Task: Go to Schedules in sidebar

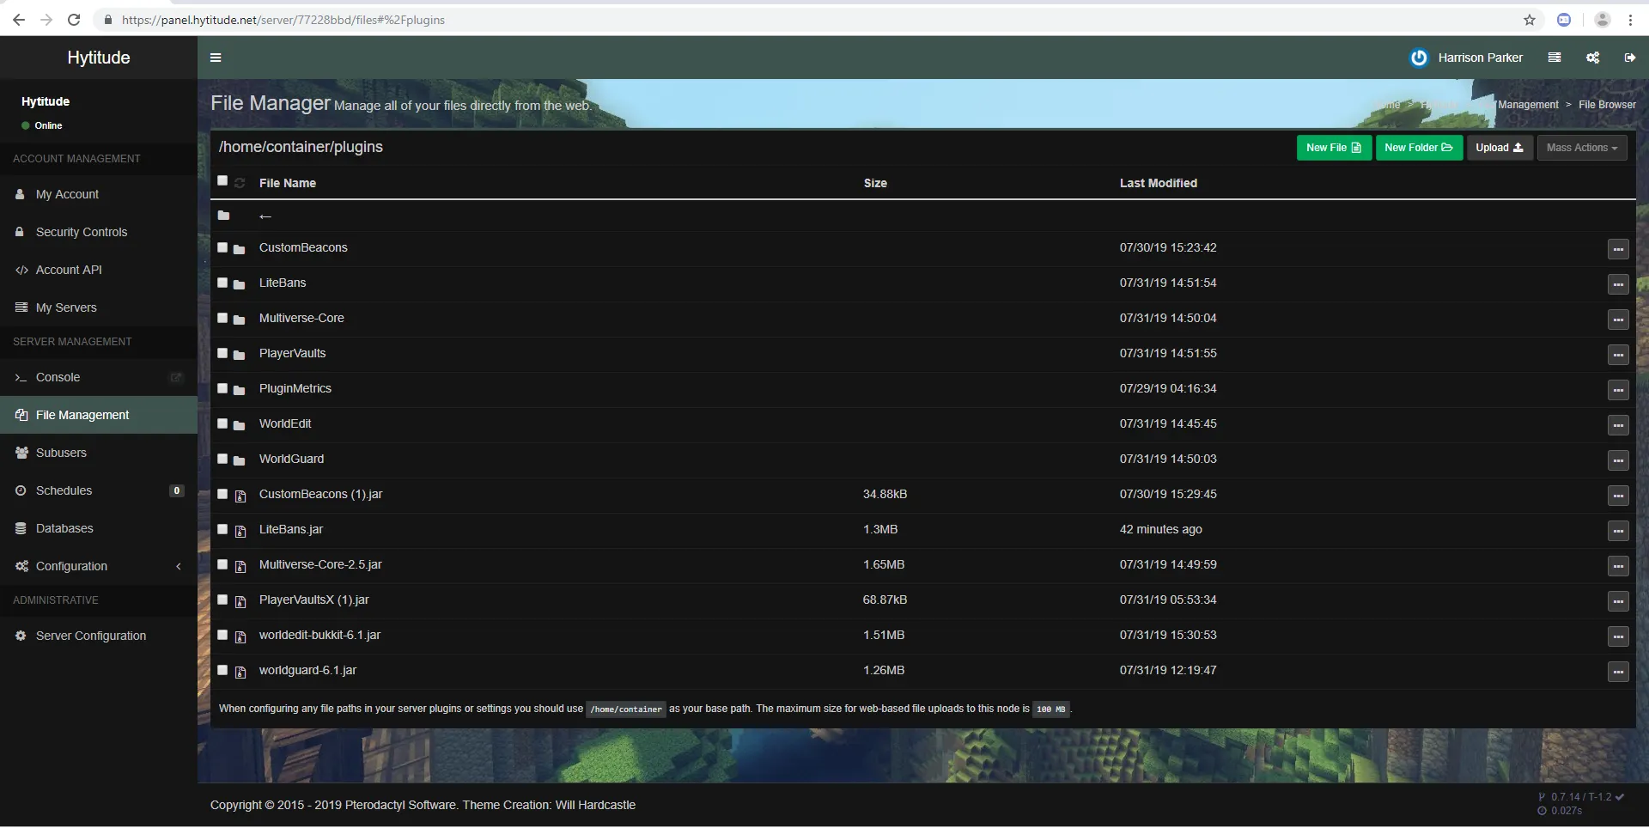Action: 64,490
